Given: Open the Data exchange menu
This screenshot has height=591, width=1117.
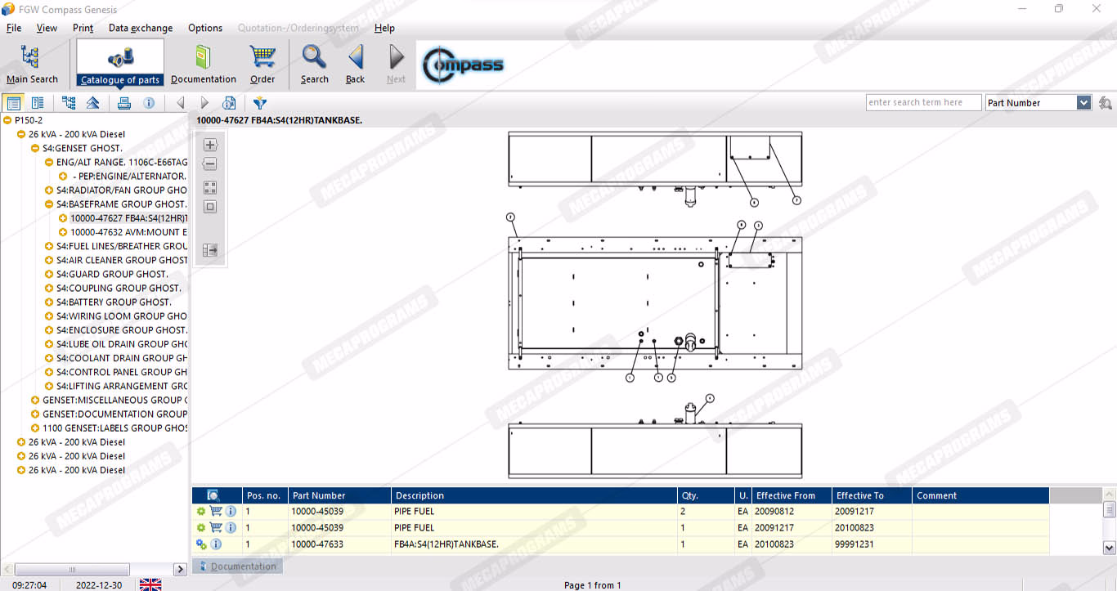Looking at the screenshot, I should tap(141, 28).
